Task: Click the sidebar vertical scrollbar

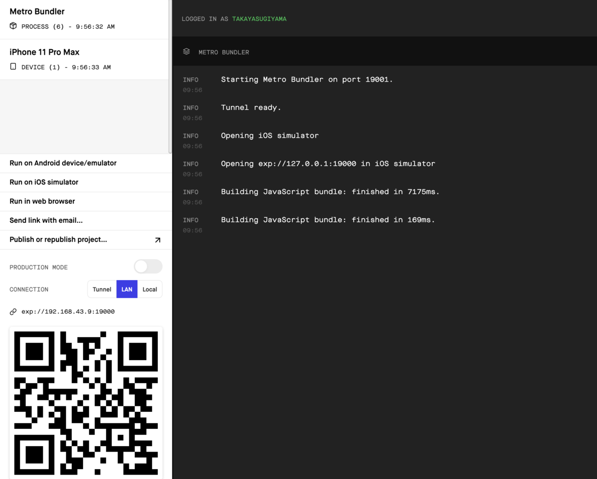Action: tap(170, 77)
